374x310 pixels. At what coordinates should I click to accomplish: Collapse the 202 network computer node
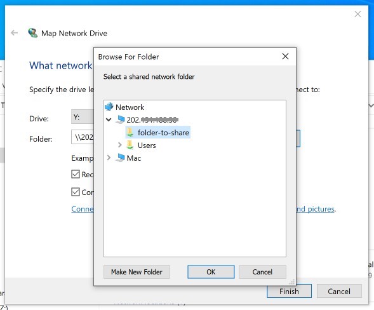(109, 119)
